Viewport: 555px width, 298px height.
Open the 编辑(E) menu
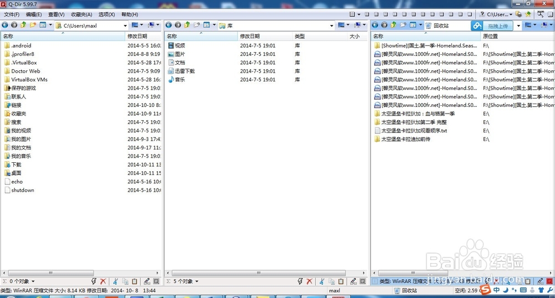(x=34, y=14)
